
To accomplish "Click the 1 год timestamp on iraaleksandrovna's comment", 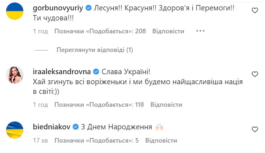I will pos(41,105).
